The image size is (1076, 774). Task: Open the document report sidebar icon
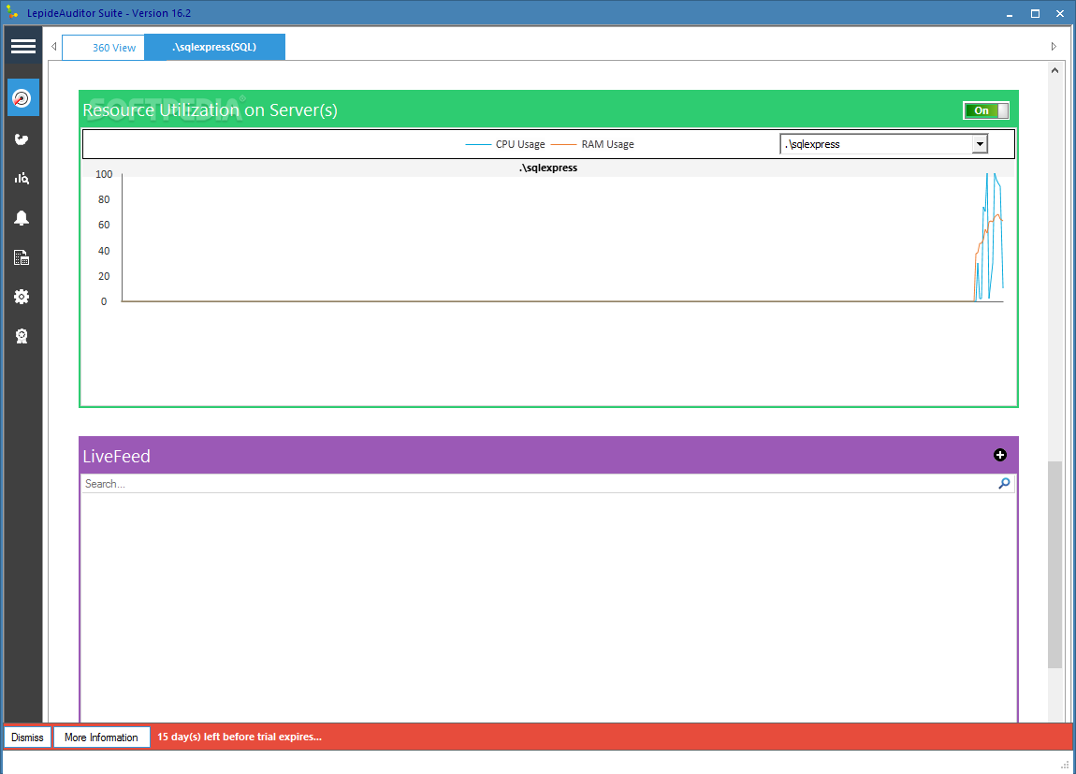tap(22, 257)
